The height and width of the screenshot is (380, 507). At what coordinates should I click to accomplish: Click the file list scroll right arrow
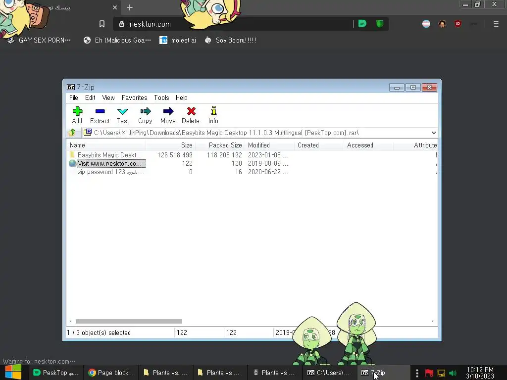point(432,321)
